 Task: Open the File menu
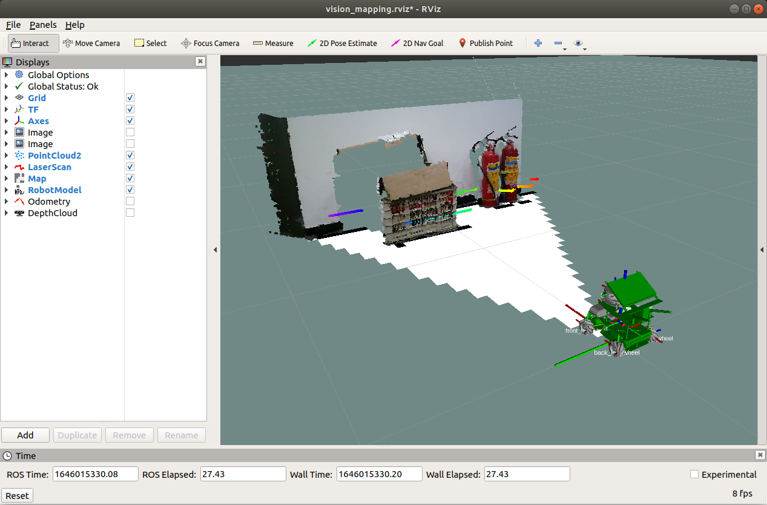tap(13, 25)
